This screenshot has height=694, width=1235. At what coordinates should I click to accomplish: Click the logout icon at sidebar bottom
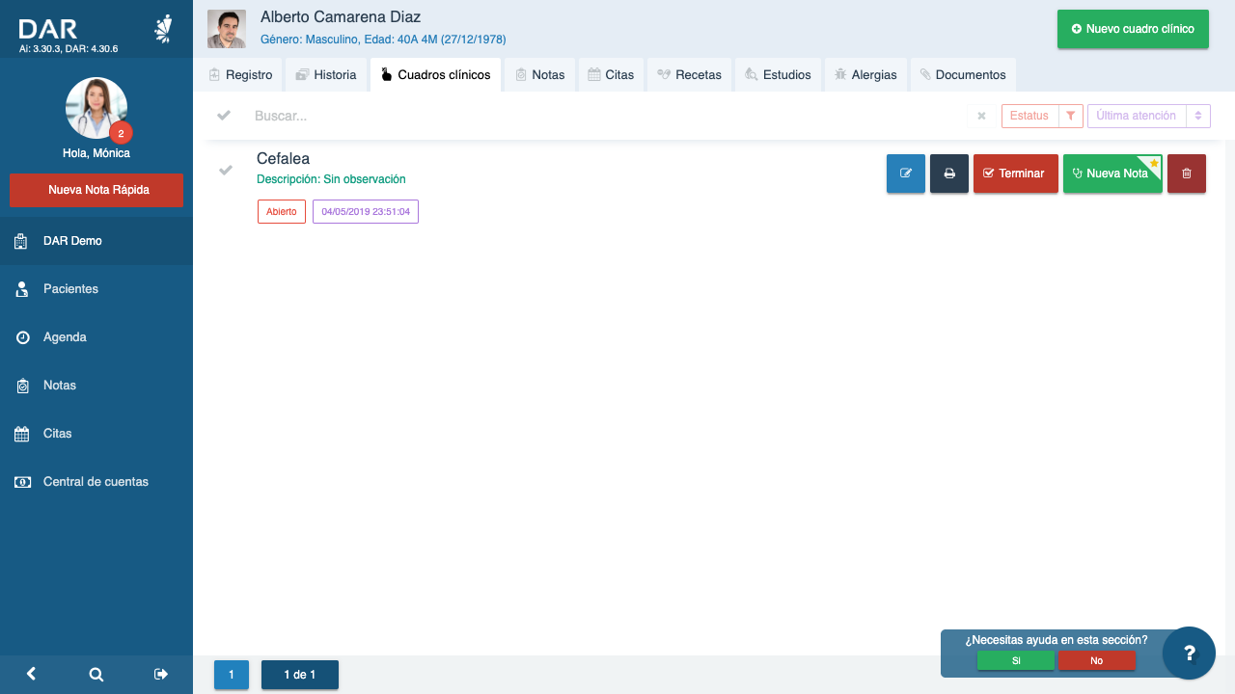point(161,675)
